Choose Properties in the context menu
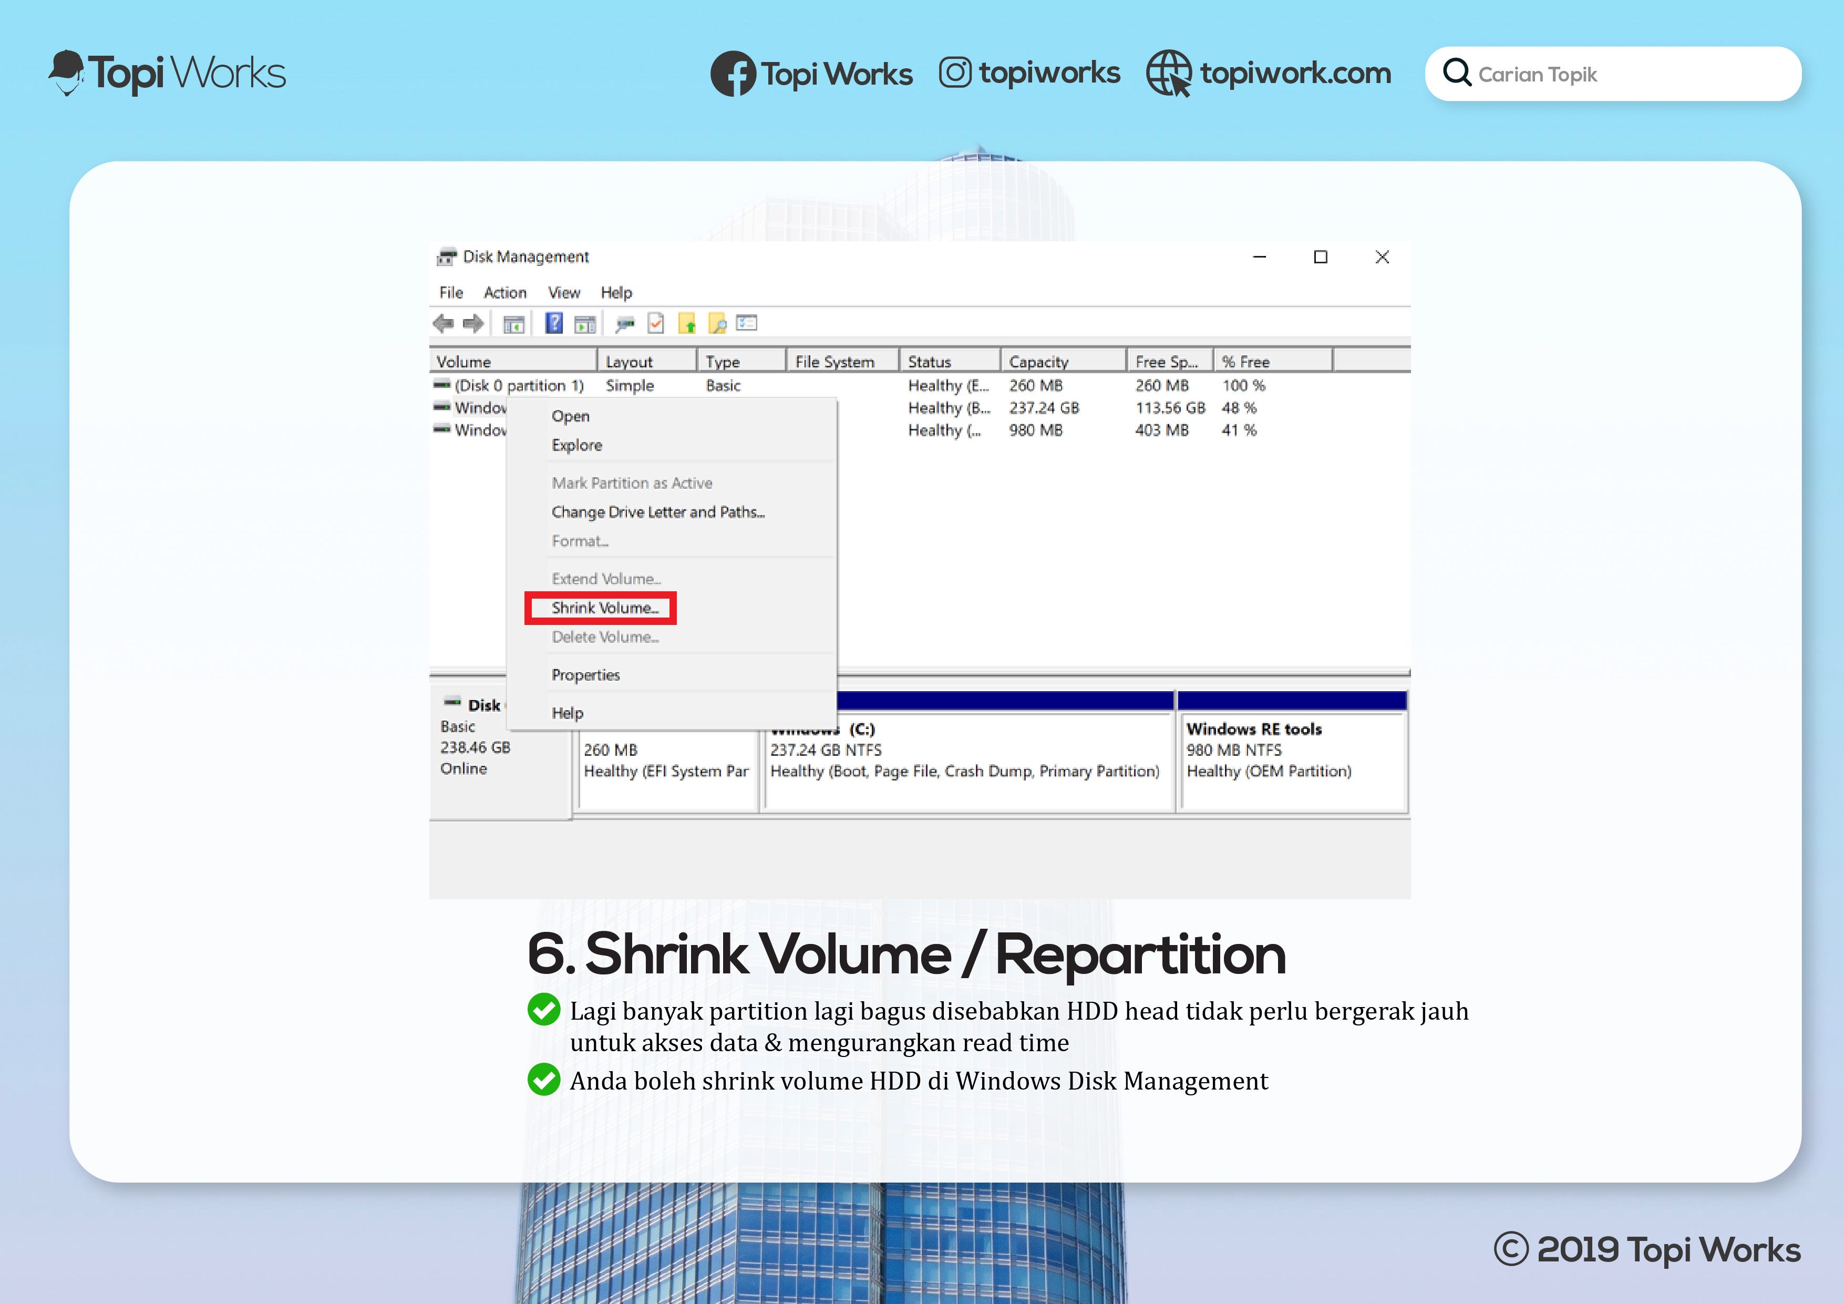This screenshot has width=1844, height=1304. coord(585,675)
